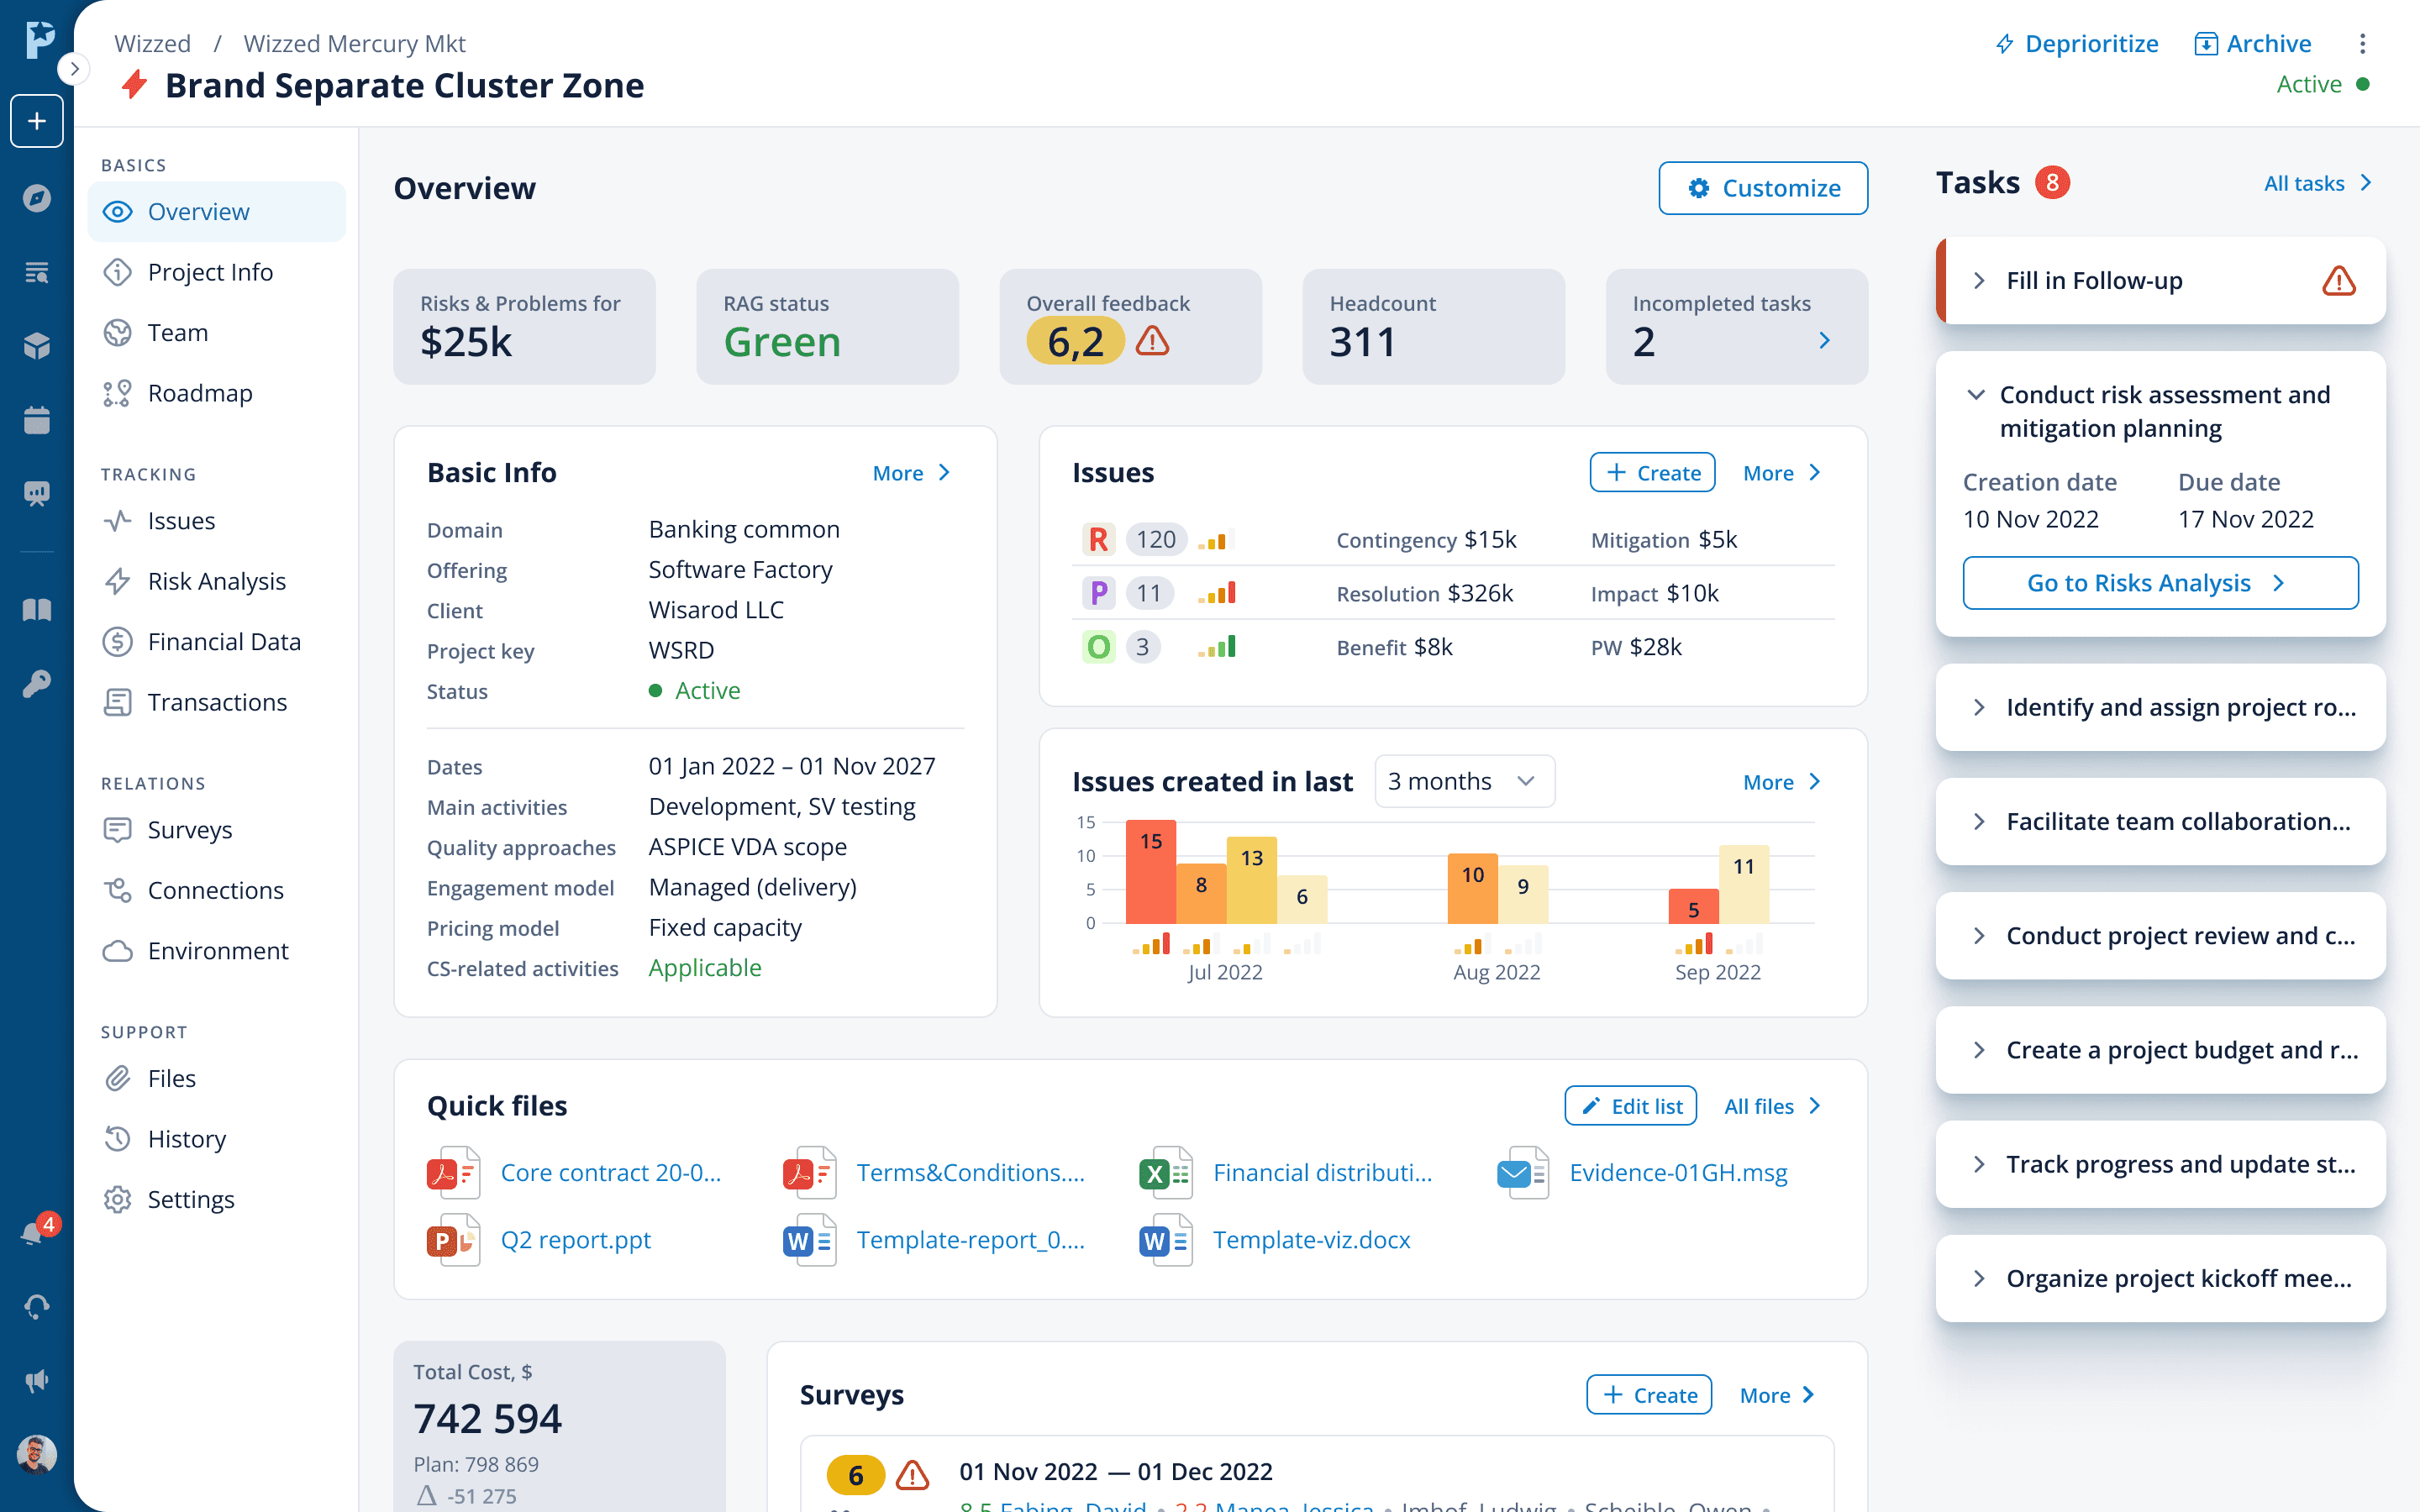Expand the Fill in Follow-up task
Screen dimensions: 2420x1512
pyautogui.click(x=1979, y=281)
